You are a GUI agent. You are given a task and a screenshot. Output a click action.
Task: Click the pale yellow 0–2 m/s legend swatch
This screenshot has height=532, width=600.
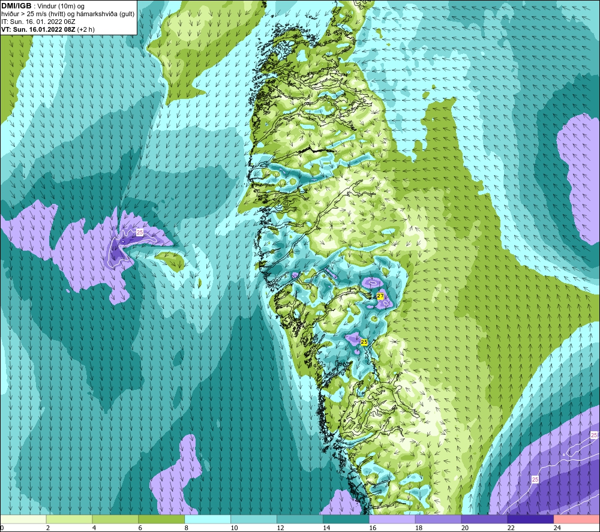tap(23, 519)
